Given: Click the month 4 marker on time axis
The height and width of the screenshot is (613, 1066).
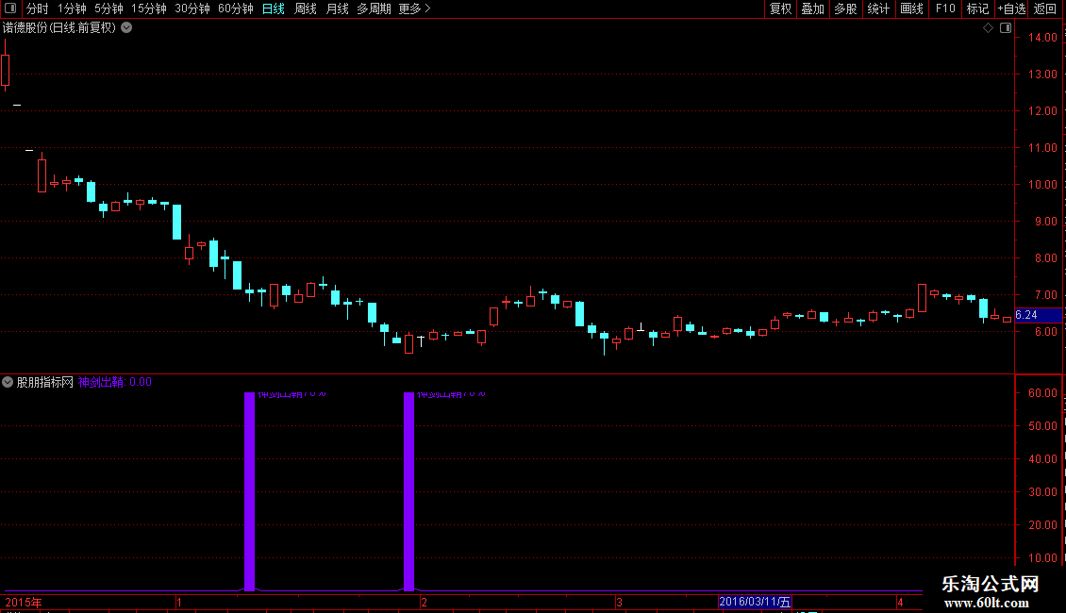Looking at the screenshot, I should [900, 603].
